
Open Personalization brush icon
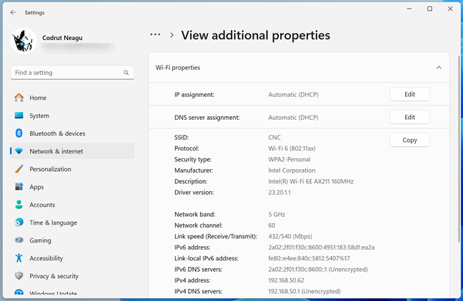(x=19, y=169)
